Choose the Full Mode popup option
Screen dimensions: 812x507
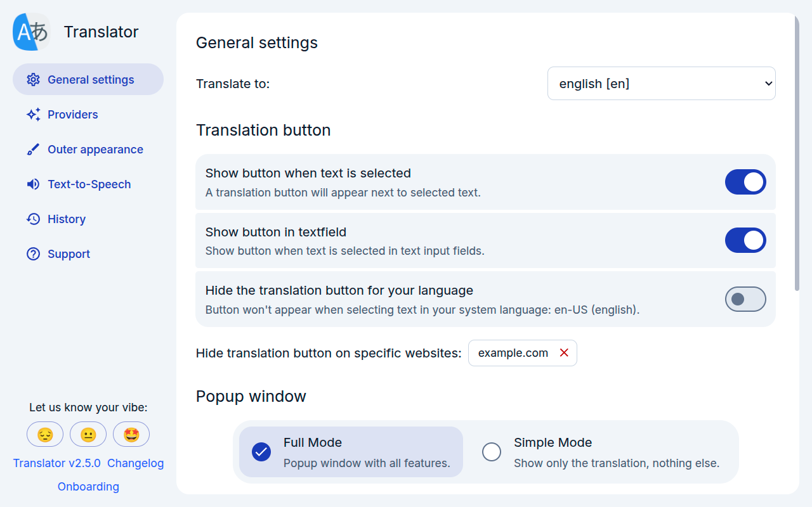(x=261, y=452)
